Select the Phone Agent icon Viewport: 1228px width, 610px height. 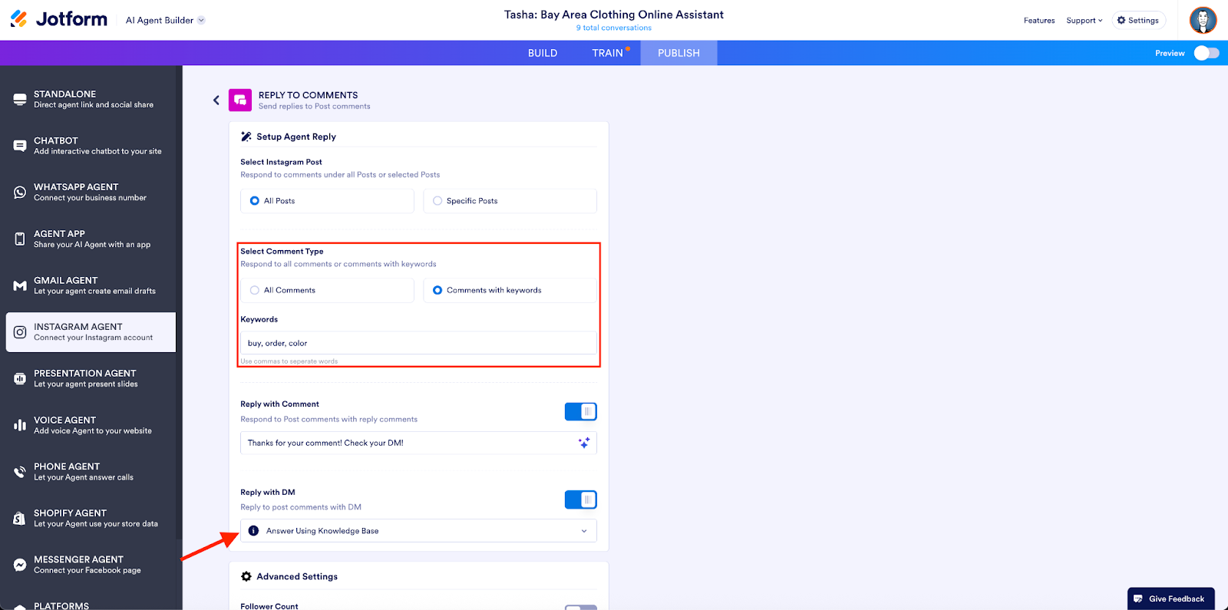20,472
